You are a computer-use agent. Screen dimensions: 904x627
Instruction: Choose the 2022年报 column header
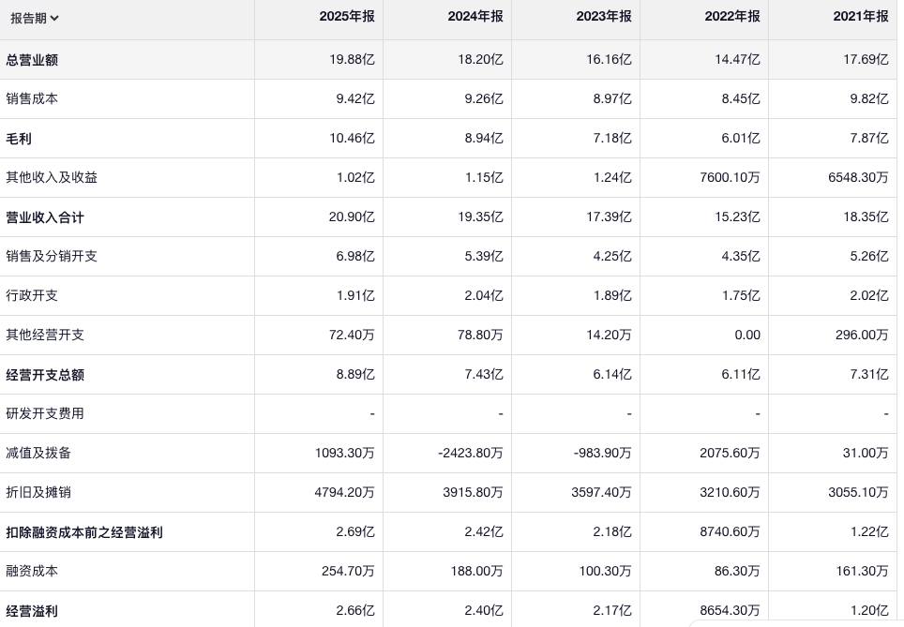click(x=731, y=17)
